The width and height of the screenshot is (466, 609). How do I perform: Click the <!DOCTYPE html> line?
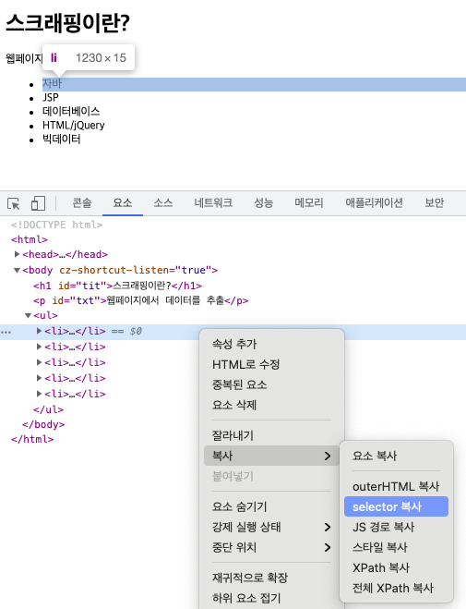[x=56, y=225]
